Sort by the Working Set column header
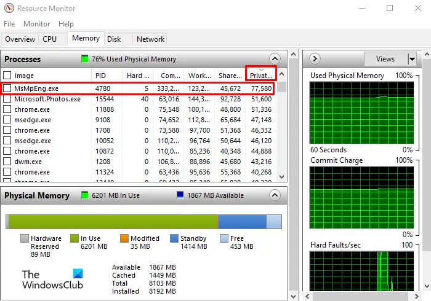 199,76
